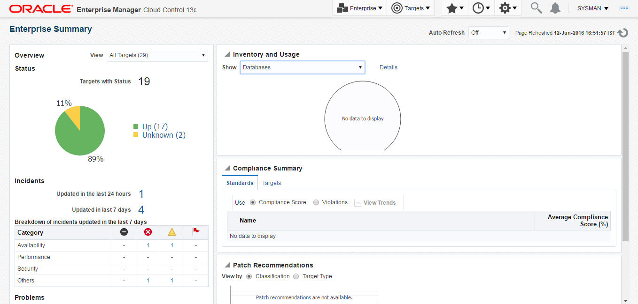This screenshot has height=304, width=638.
Task: Click the page refresh arrow icon
Action: point(623,33)
